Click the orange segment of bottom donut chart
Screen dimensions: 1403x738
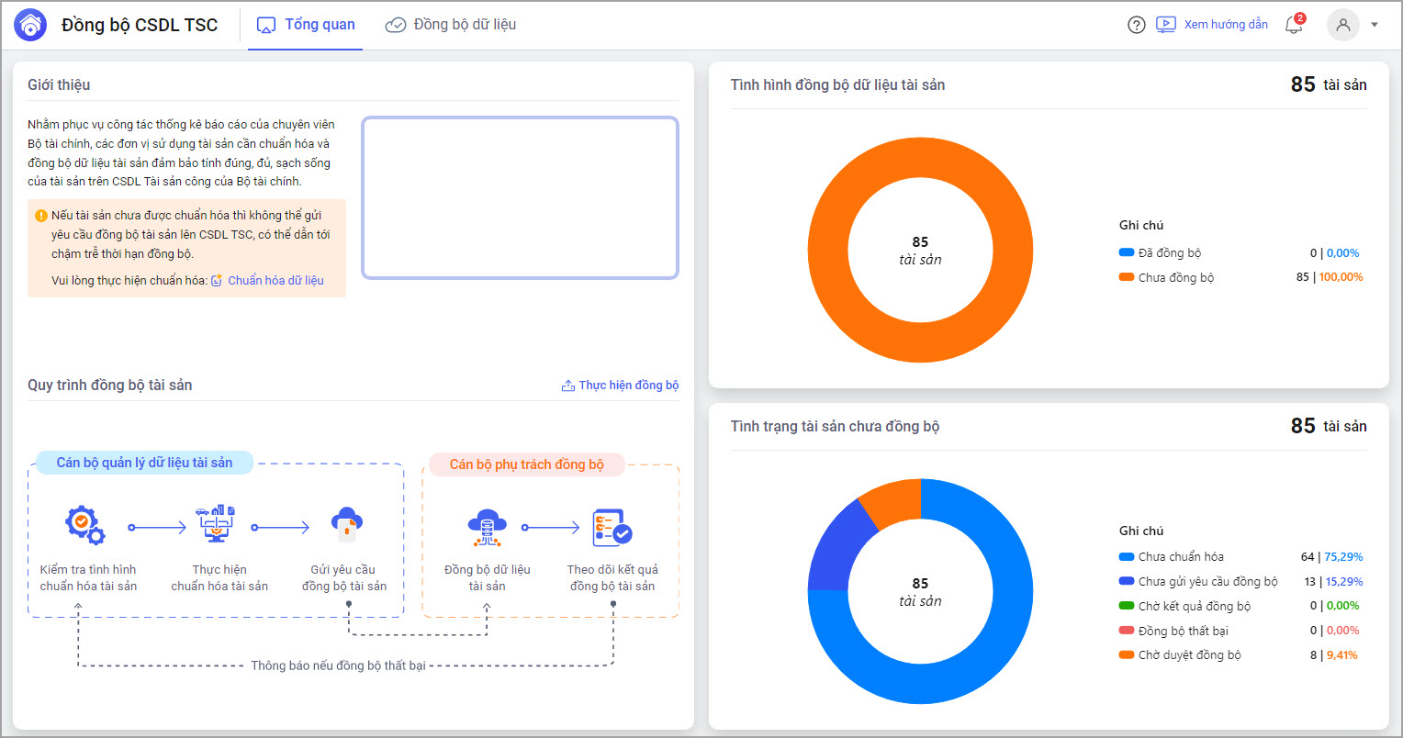(x=893, y=502)
